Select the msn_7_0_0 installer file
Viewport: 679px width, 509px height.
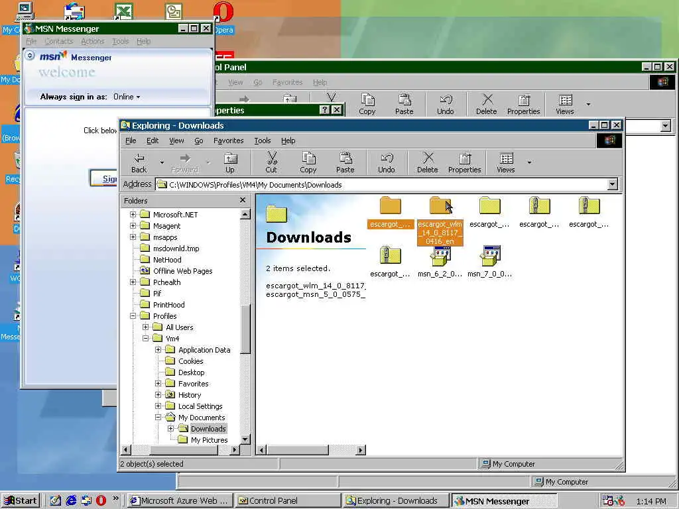[490, 262]
